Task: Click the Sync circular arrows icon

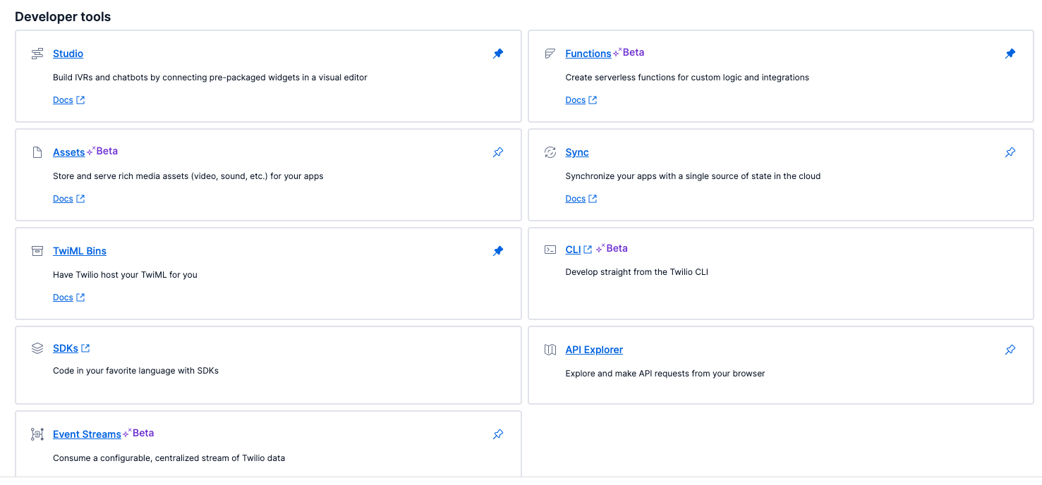Action: coord(550,152)
